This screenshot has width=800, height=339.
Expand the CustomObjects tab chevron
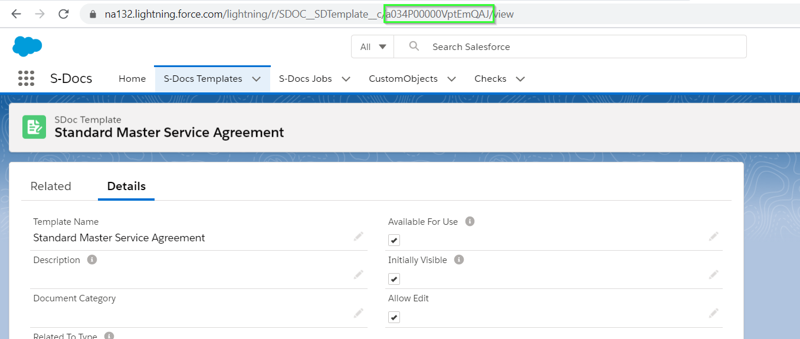(x=452, y=79)
